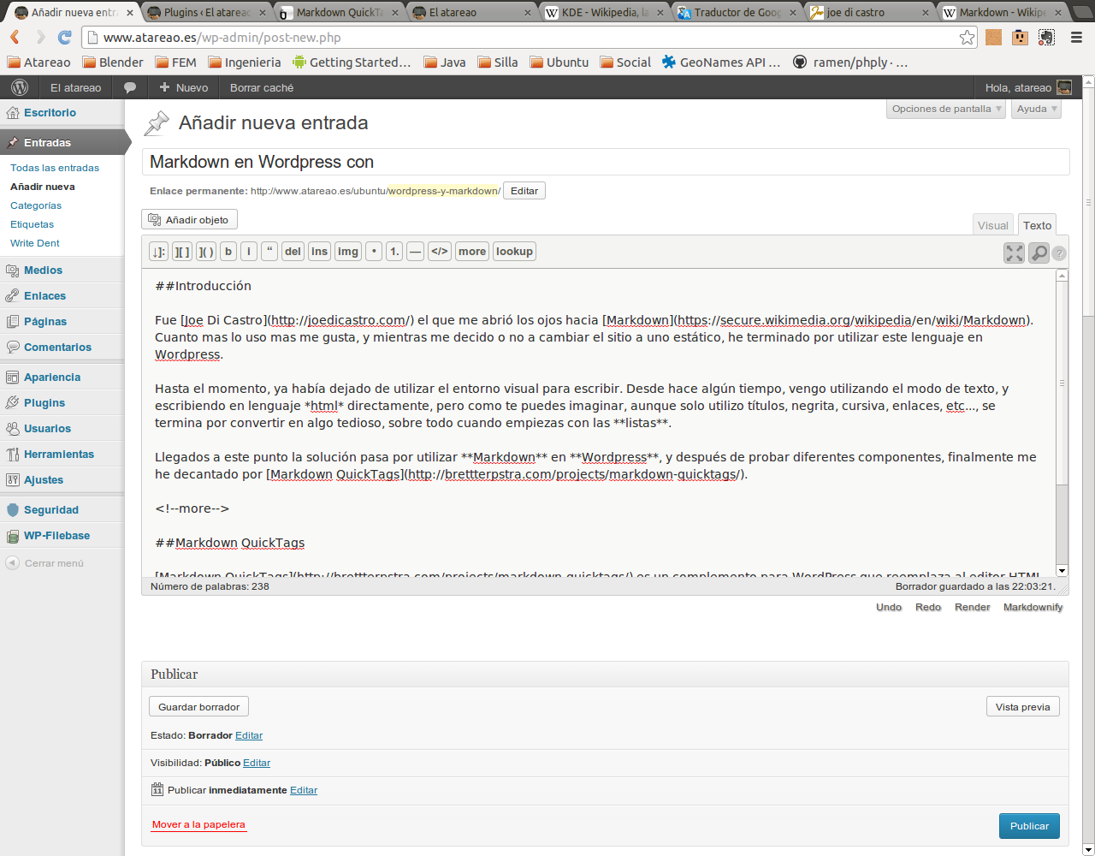
Task: Click the Markdownify link below editor
Action: pyautogui.click(x=1033, y=607)
